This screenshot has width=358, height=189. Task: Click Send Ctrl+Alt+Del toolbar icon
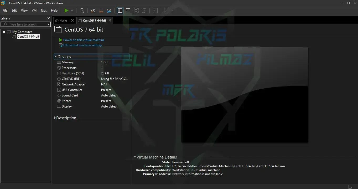pos(82,11)
